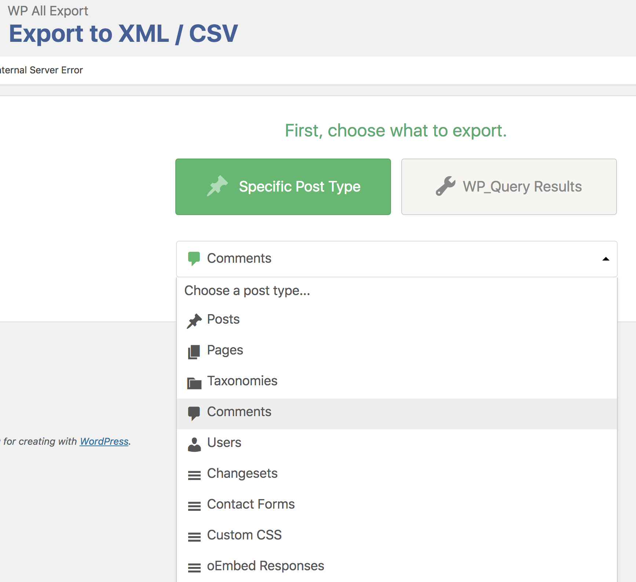
Task: Click the lines icon next to Changesets
Action: pyautogui.click(x=194, y=475)
